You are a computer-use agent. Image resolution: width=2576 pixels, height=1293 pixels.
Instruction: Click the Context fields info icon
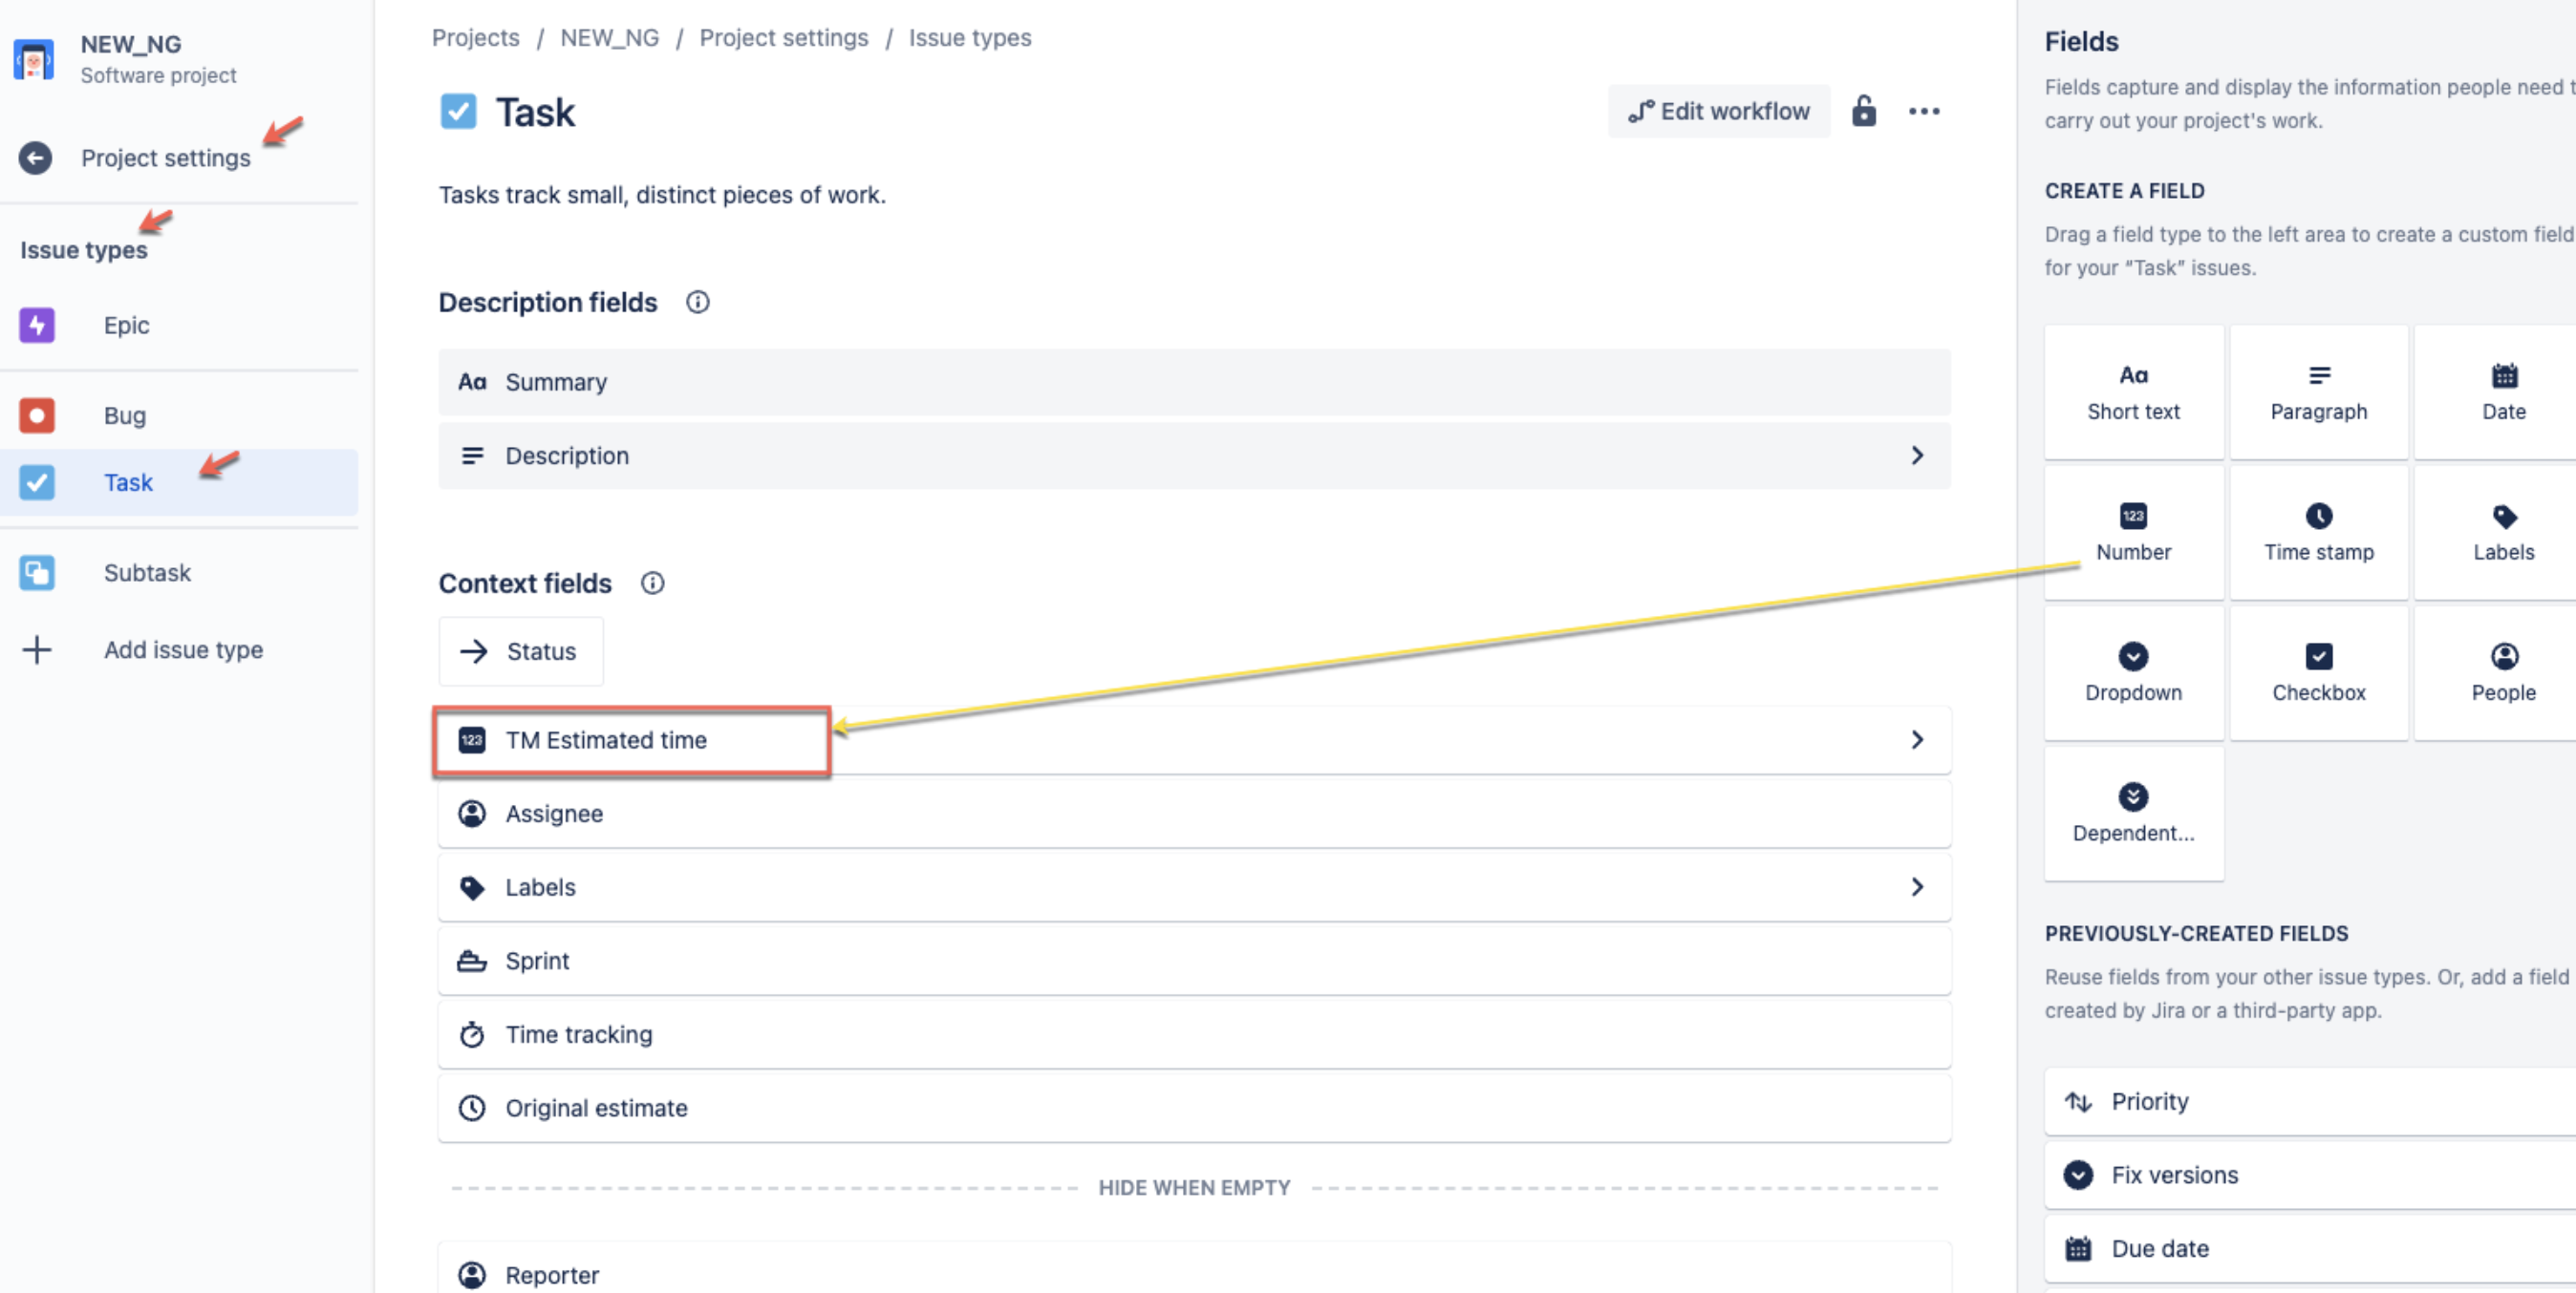(x=652, y=583)
